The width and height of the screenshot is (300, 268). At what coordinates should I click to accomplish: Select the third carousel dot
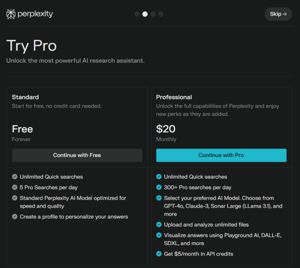point(153,14)
